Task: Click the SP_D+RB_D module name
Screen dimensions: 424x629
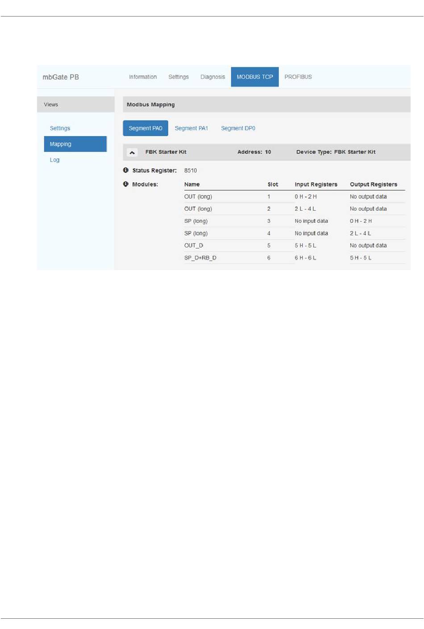Action: (x=200, y=258)
